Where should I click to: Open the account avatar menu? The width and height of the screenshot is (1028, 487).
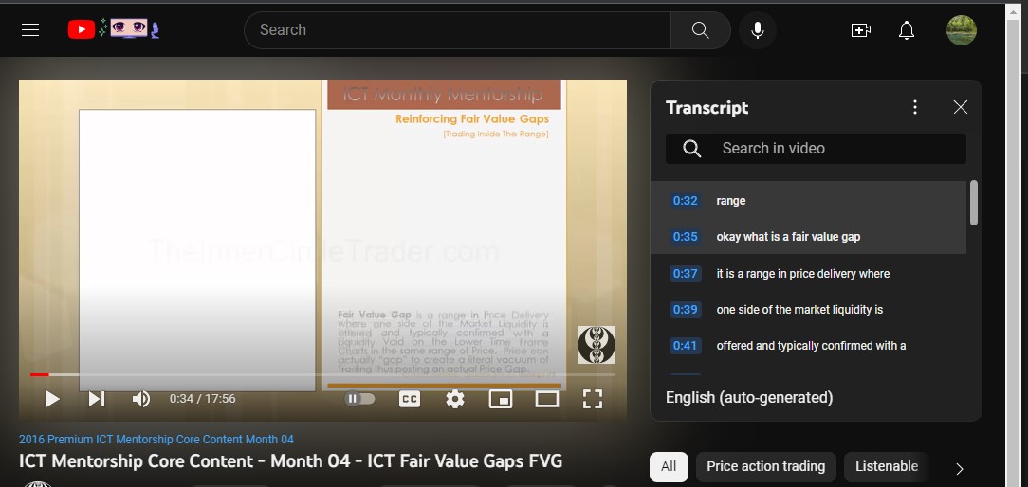pyautogui.click(x=961, y=30)
